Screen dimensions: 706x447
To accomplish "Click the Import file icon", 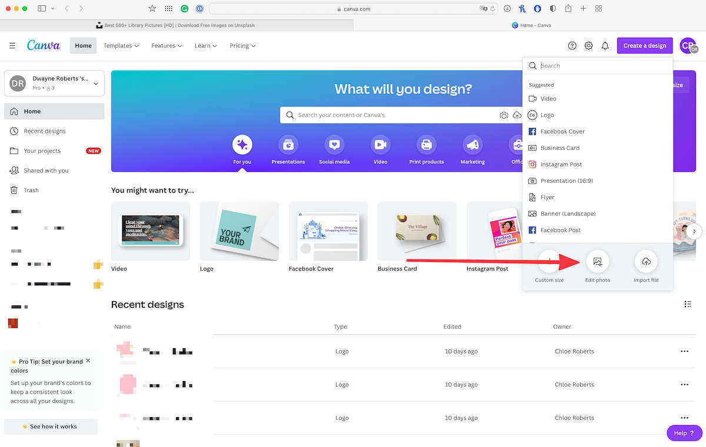I will coord(646,261).
